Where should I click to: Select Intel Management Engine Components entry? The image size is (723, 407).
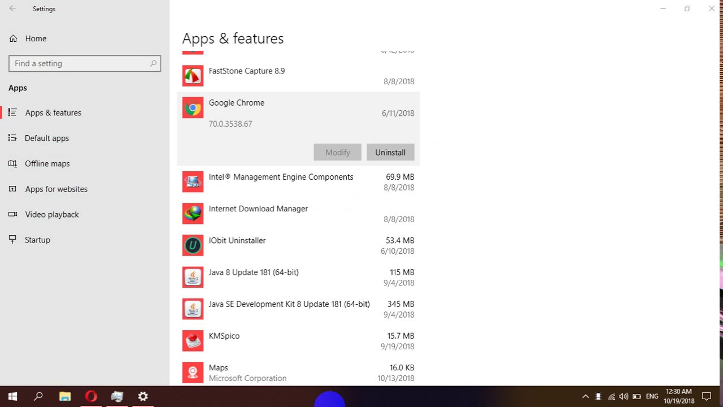click(x=298, y=182)
